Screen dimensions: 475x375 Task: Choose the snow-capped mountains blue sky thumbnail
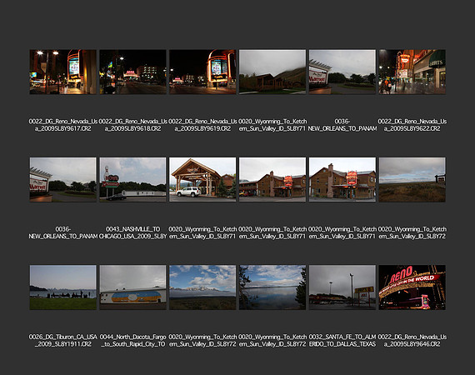(202, 287)
